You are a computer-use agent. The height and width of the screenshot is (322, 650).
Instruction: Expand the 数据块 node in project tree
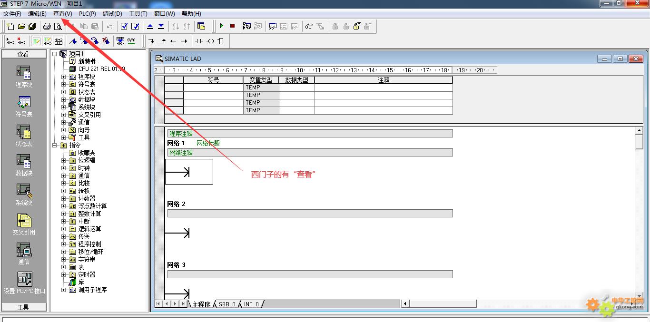[x=64, y=99]
